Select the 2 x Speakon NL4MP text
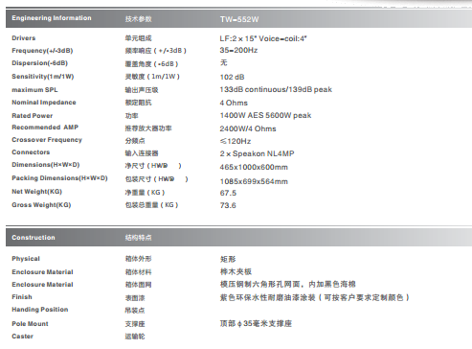 click(x=257, y=153)
